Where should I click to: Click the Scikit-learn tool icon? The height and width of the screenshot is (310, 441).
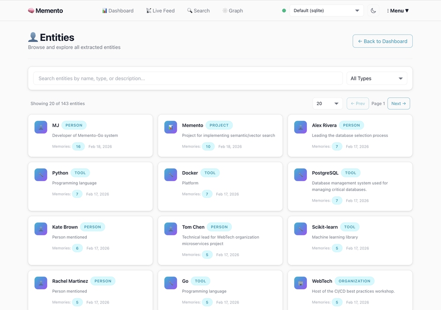300,229
